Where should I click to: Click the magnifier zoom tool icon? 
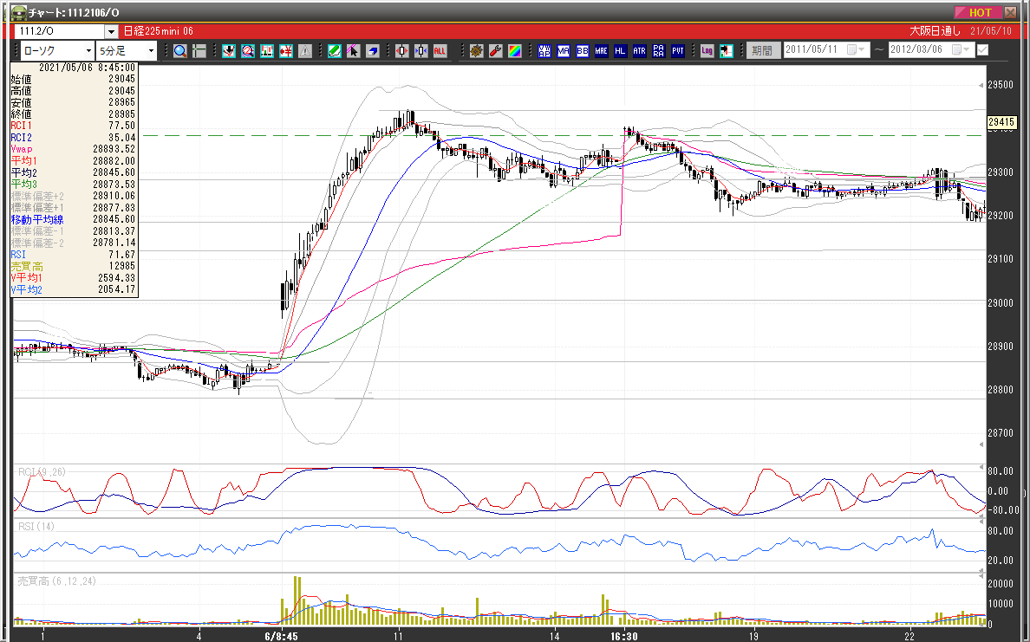coord(180,50)
